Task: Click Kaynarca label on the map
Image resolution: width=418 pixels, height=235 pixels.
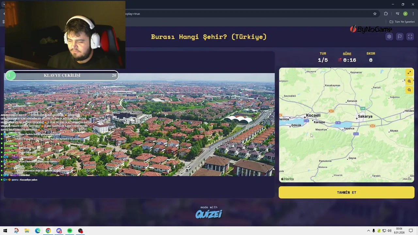Action: pyautogui.click(x=356, y=72)
